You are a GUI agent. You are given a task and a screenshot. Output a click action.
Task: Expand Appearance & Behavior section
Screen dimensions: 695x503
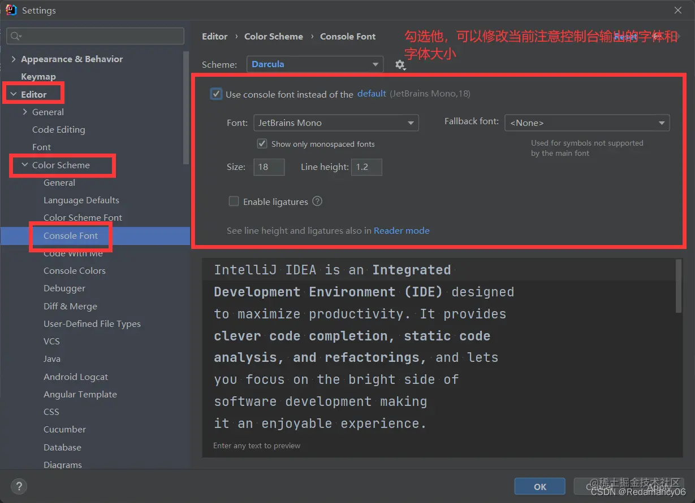[14, 59]
